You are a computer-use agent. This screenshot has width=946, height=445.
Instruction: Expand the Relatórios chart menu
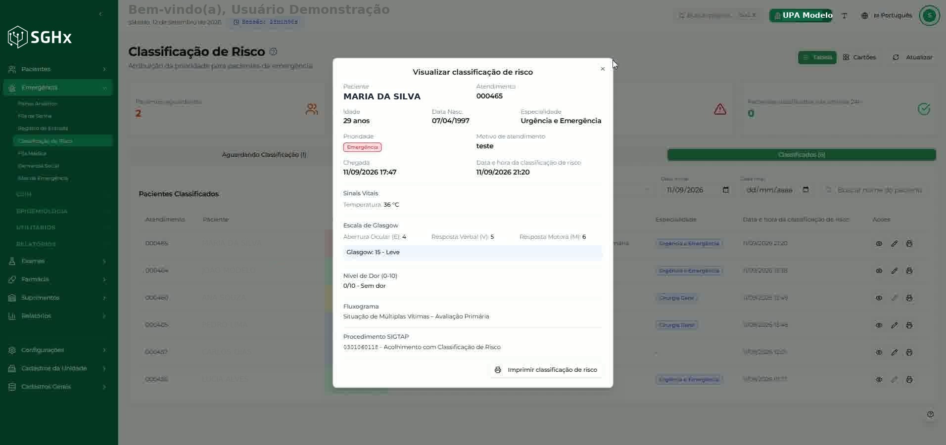pyautogui.click(x=57, y=316)
